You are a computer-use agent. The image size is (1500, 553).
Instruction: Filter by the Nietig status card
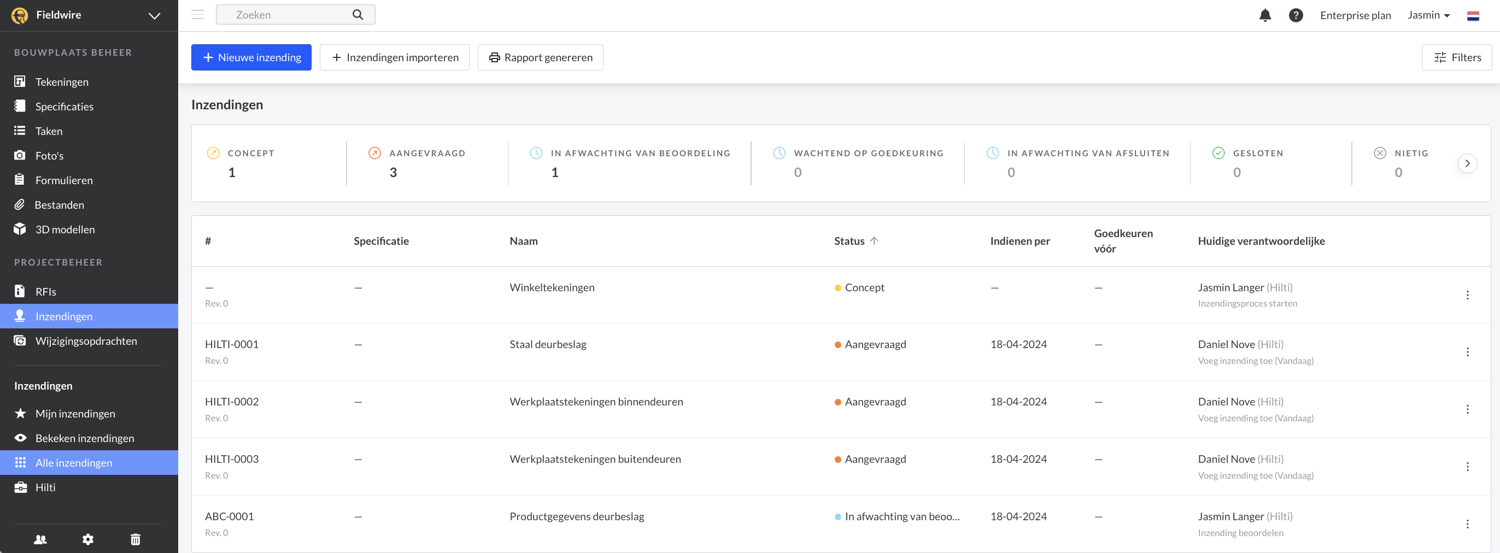point(1403,163)
